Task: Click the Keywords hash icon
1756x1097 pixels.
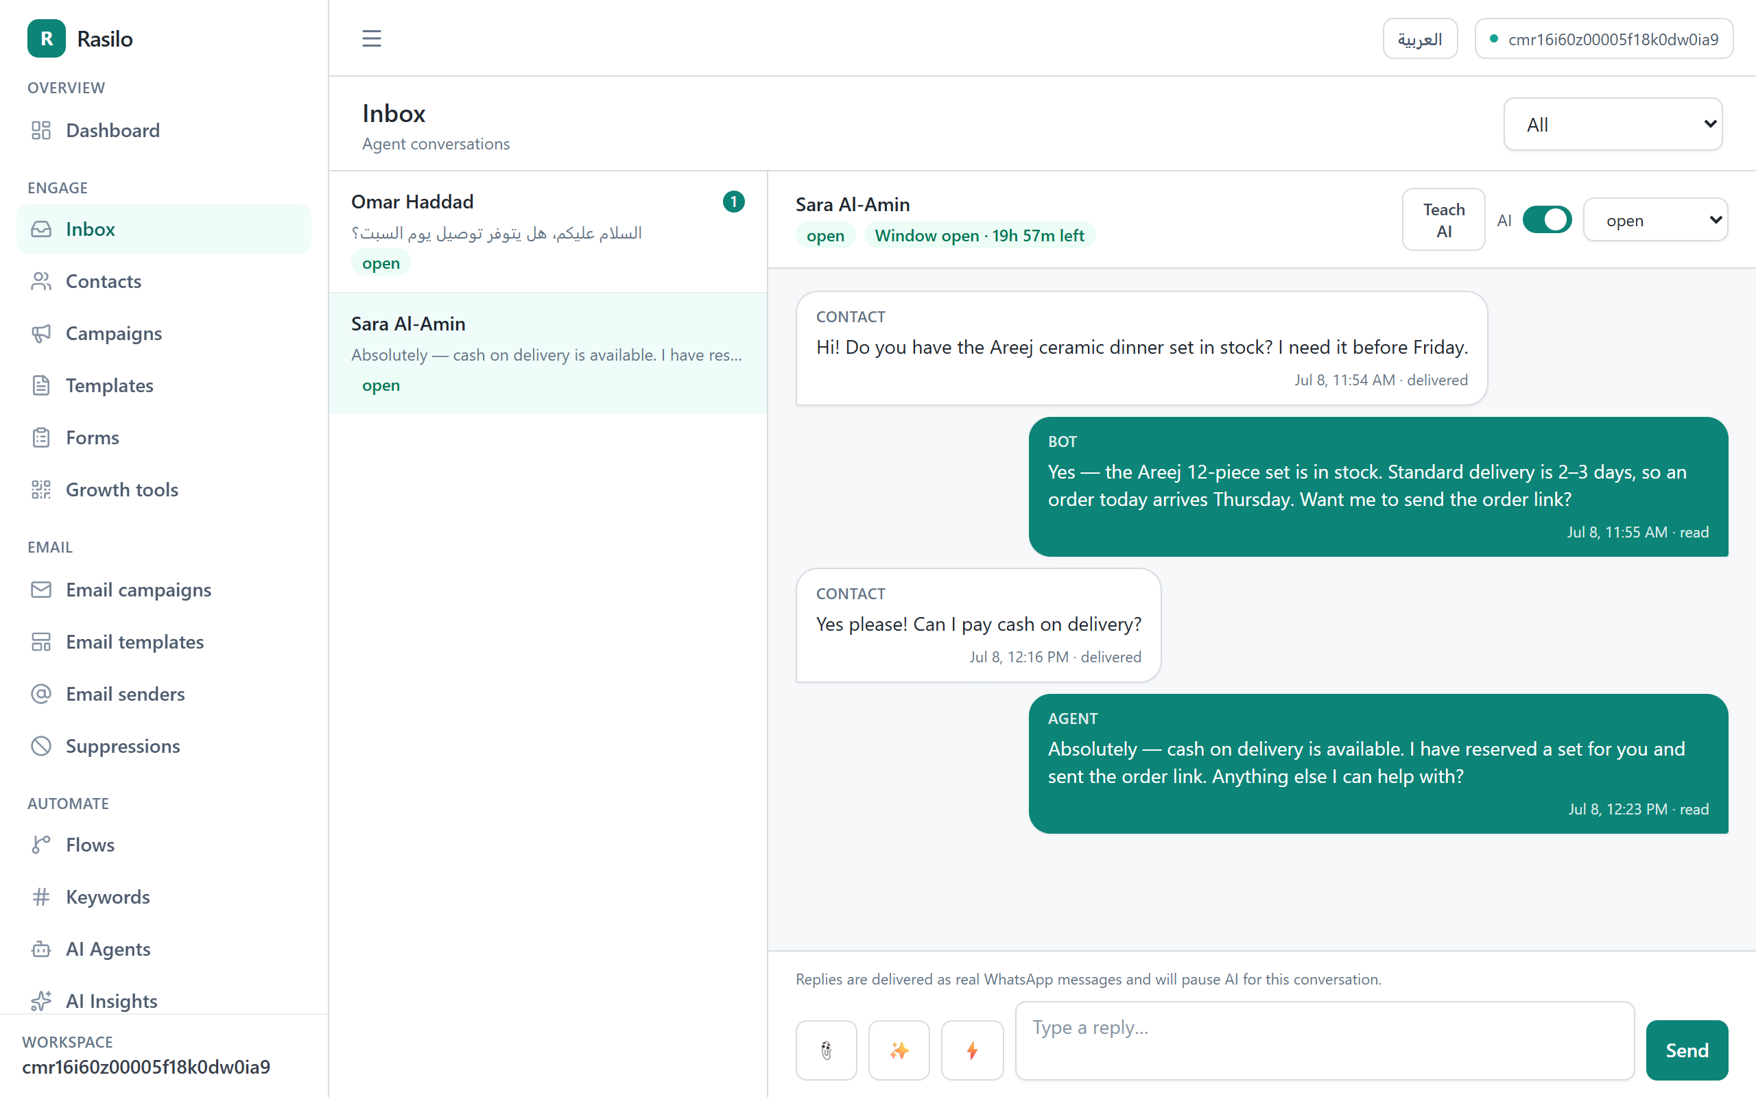Action: pos(41,897)
